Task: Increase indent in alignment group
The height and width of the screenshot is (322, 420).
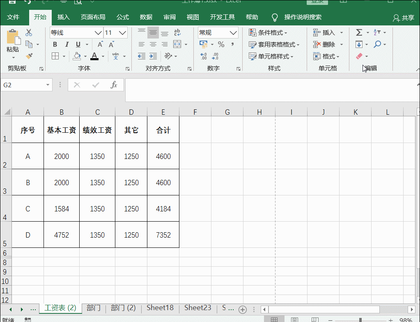Action: point(153,56)
